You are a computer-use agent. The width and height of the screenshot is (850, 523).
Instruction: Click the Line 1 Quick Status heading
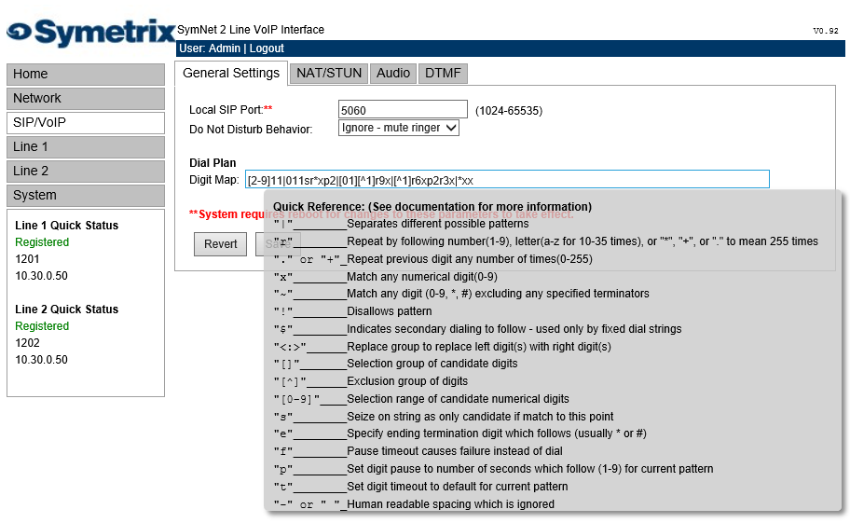(x=67, y=226)
